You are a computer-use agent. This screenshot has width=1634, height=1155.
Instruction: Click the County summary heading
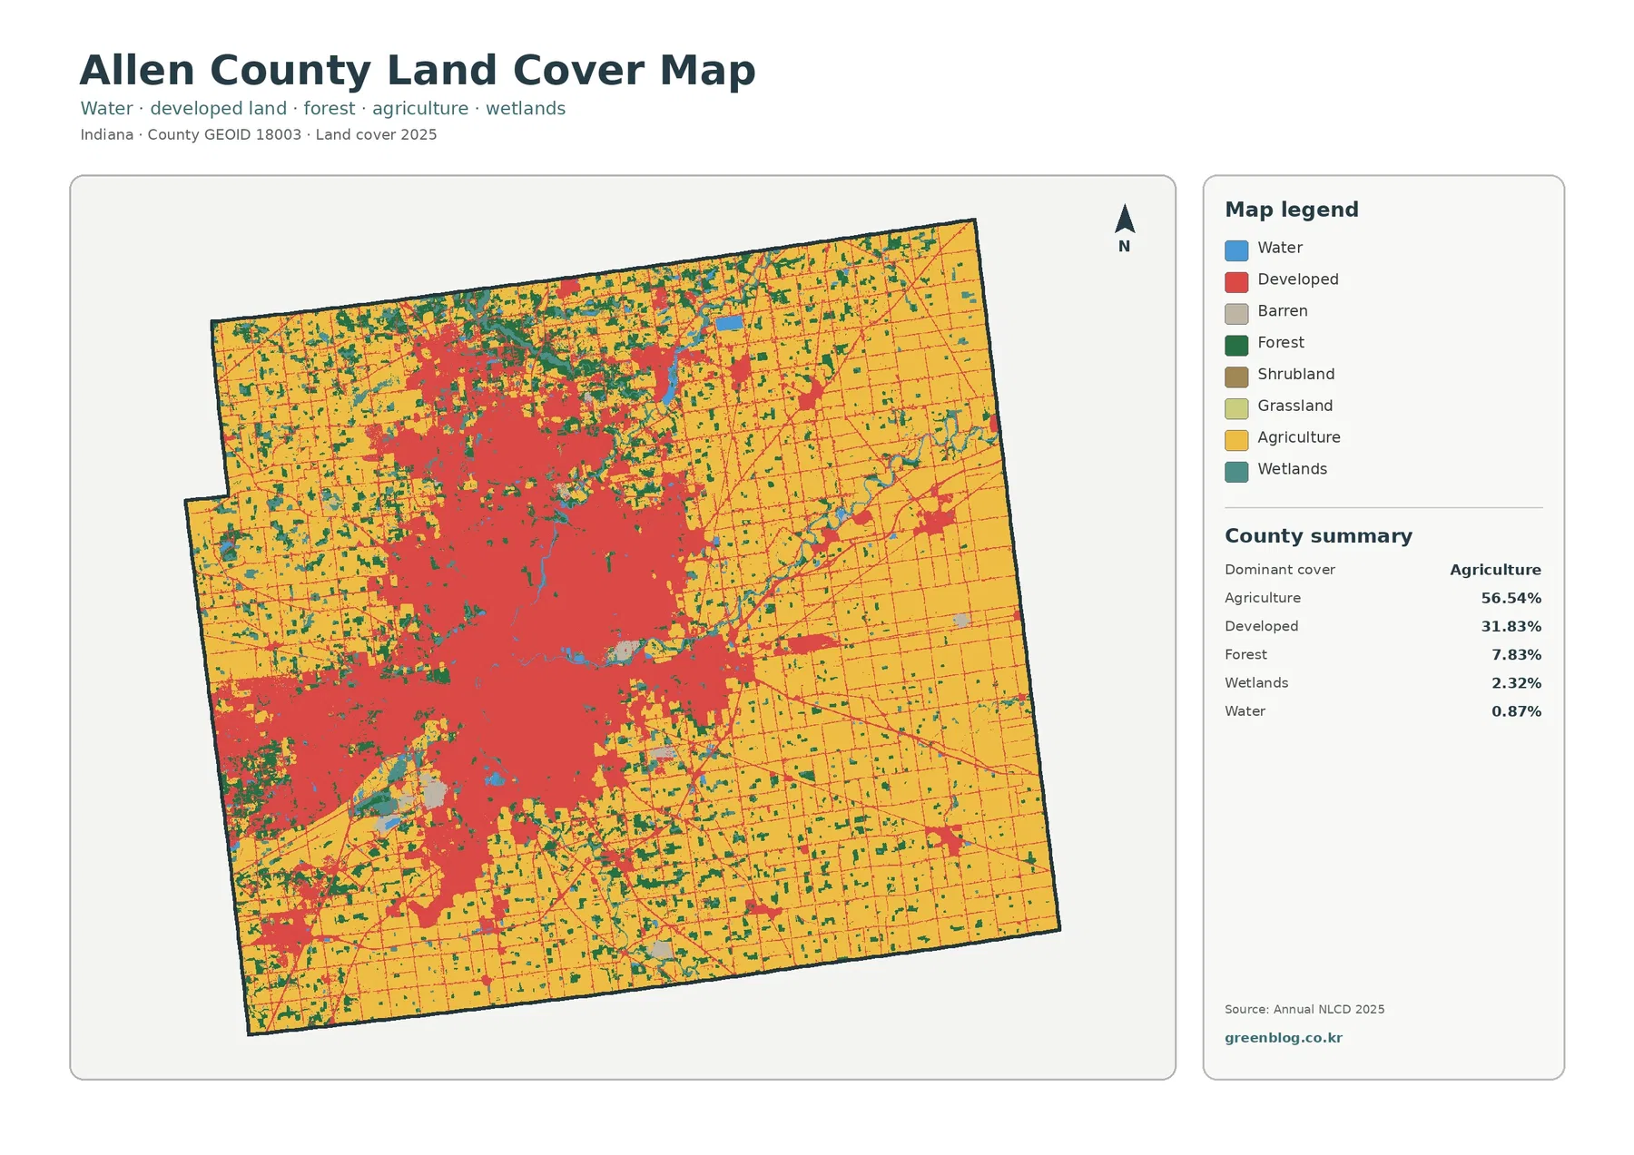click(1318, 536)
